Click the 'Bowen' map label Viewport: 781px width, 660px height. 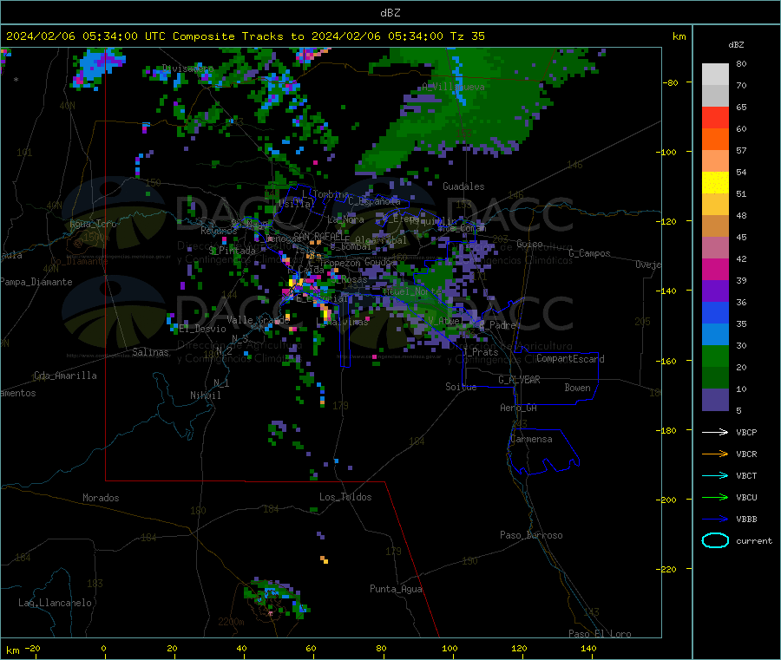click(577, 388)
